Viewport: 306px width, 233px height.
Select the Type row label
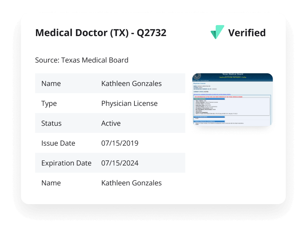click(49, 104)
